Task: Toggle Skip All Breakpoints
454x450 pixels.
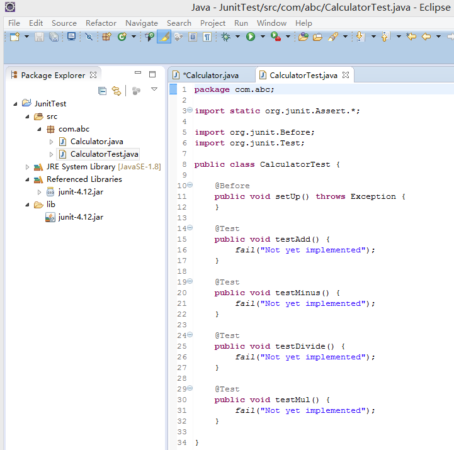Action: 89,37
